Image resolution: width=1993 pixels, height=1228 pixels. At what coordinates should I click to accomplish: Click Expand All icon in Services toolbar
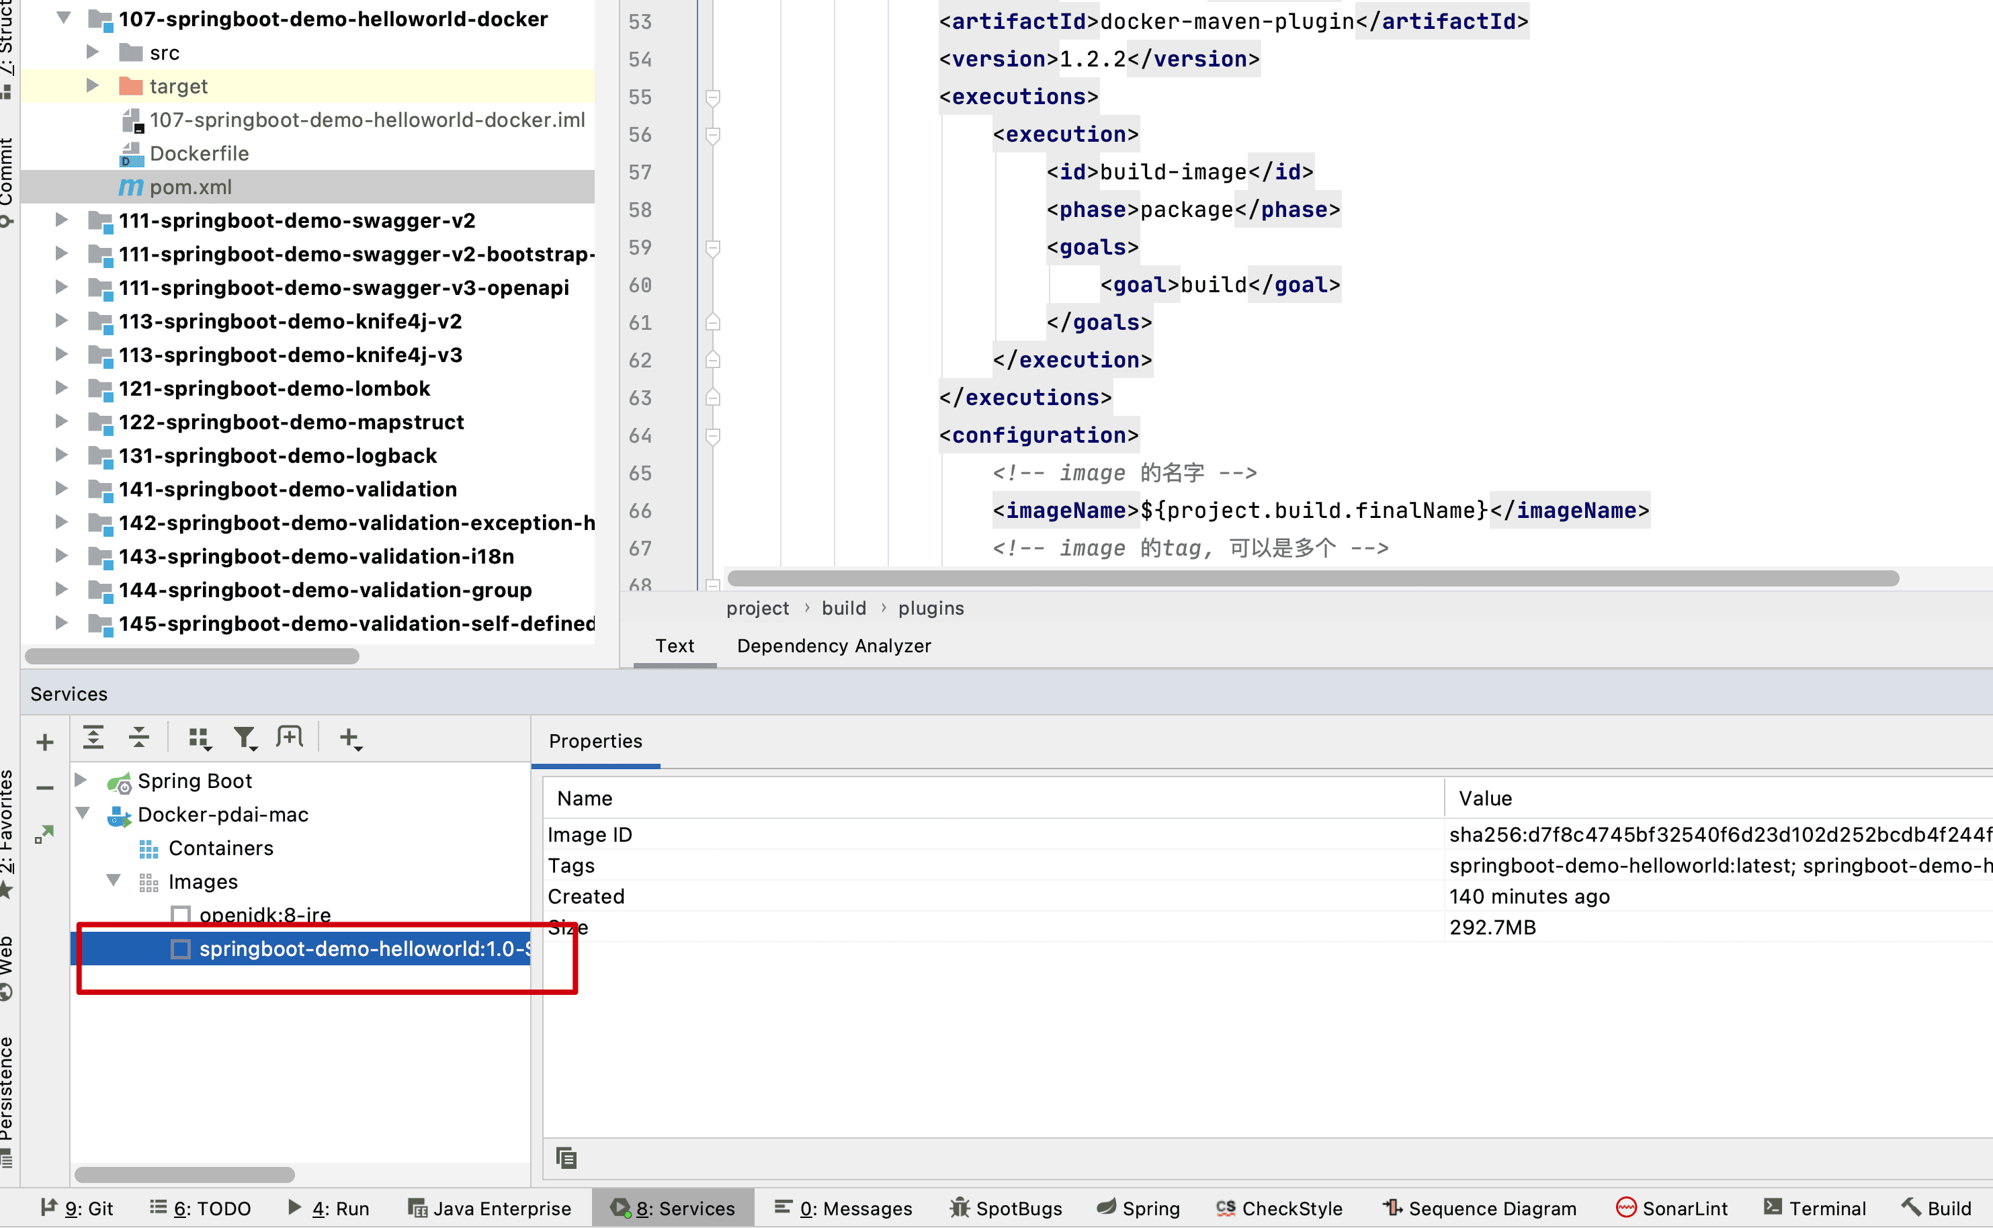pyautogui.click(x=93, y=738)
